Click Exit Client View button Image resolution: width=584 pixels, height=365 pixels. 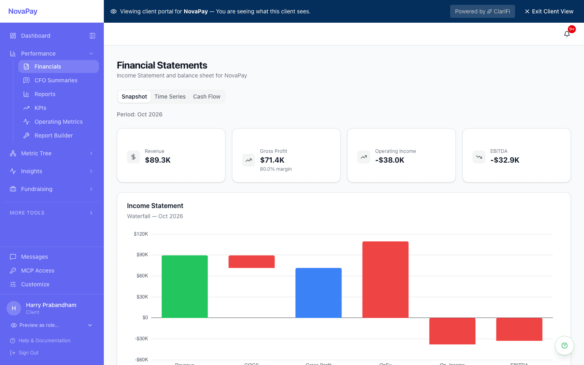coord(549,11)
